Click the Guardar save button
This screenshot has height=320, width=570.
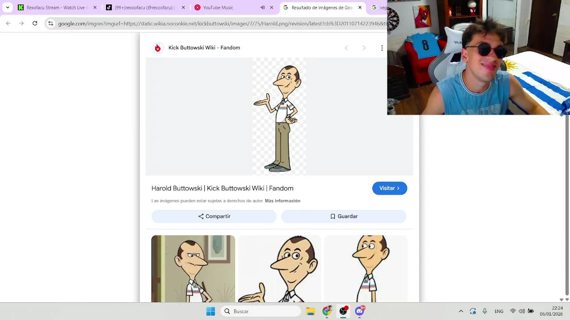[344, 216]
